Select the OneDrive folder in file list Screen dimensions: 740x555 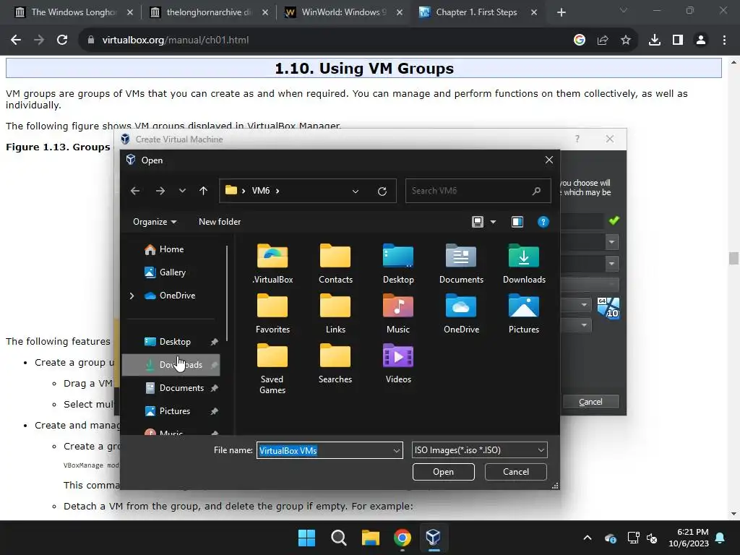tap(461, 314)
